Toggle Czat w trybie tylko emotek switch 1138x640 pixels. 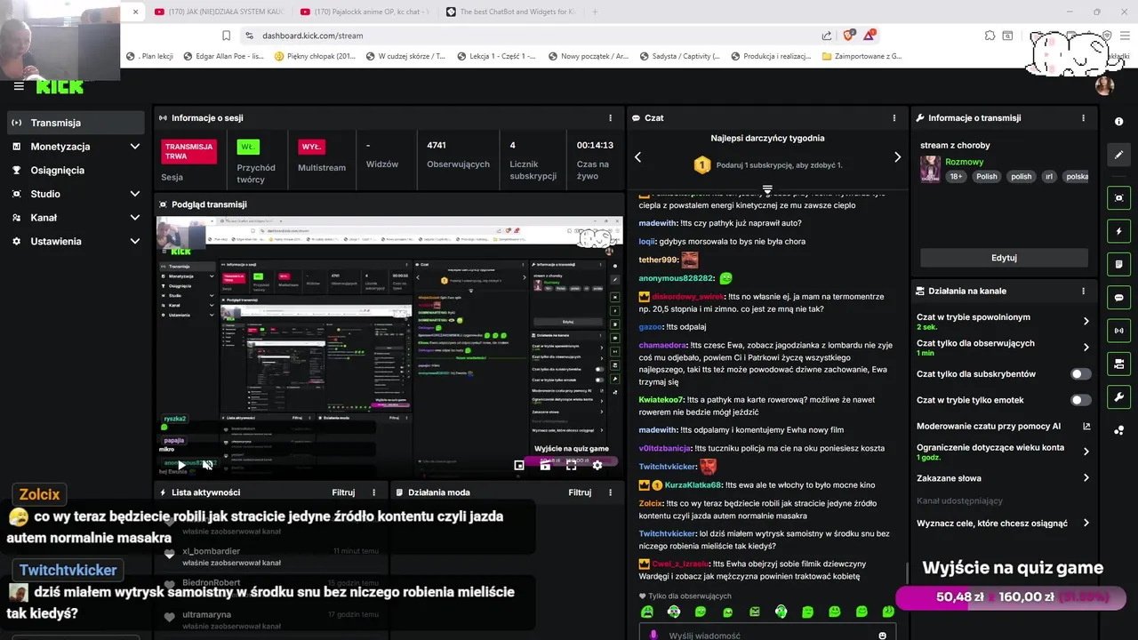1080,400
